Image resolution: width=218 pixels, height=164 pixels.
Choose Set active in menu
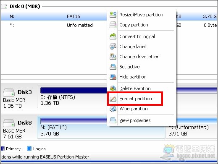(x=142, y=67)
